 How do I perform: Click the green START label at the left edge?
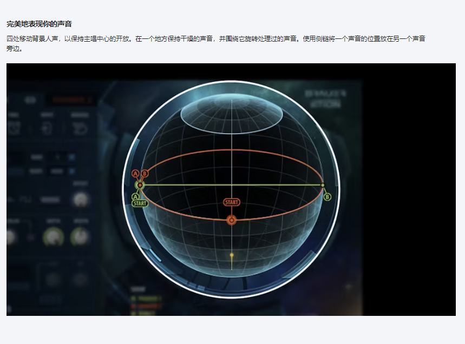[140, 204]
